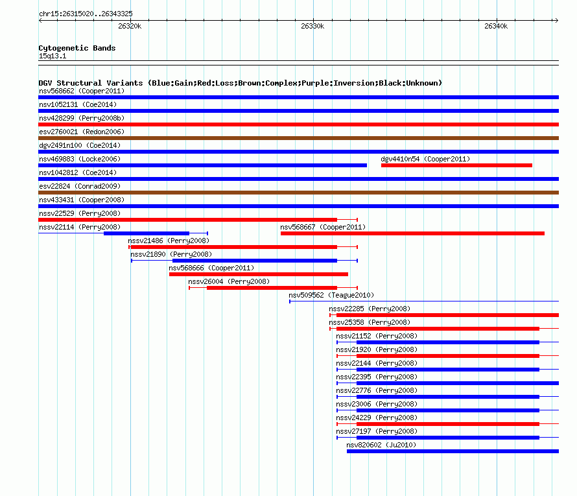Click nssv22776 (Perry2008) label
The width and height of the screenshot is (577, 496).
pyautogui.click(x=377, y=390)
